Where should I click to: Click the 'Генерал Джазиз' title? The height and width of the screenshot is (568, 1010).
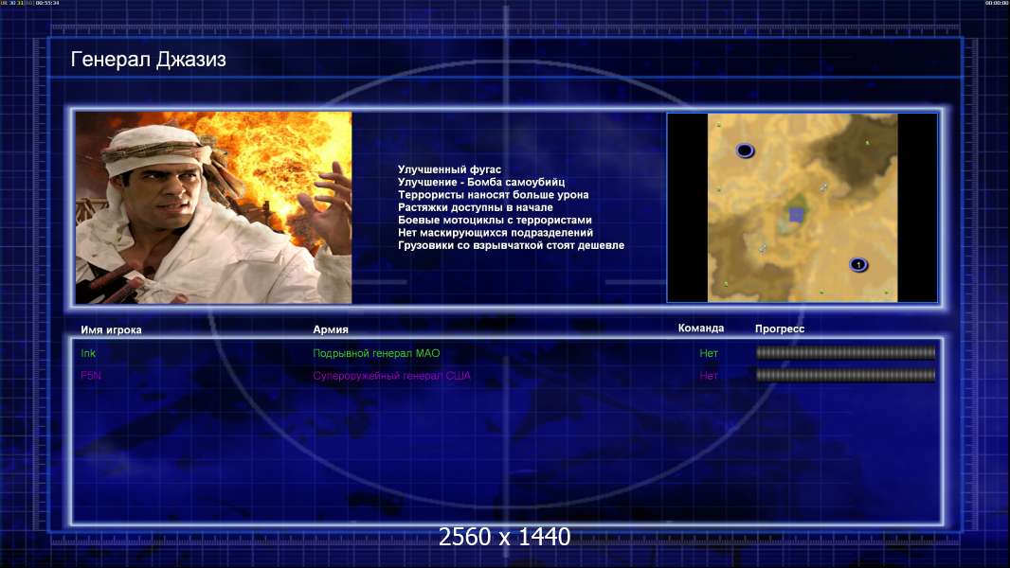coord(148,60)
